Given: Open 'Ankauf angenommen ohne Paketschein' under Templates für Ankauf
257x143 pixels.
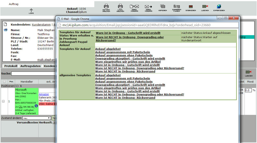Looking at the screenshot, I should coord(124,55).
